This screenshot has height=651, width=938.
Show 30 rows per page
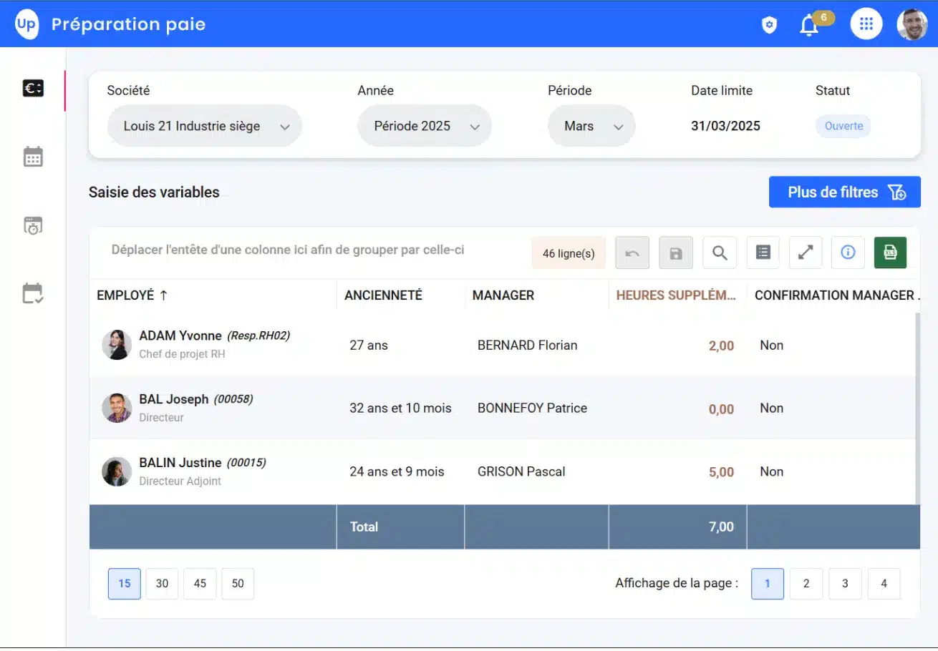(x=161, y=583)
